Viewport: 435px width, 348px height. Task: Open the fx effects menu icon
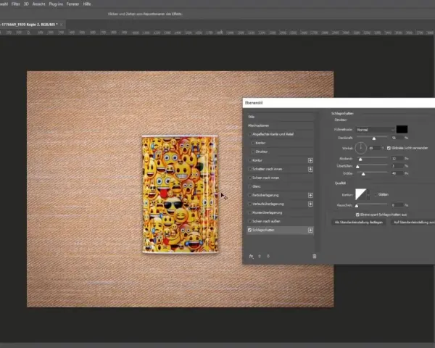click(x=251, y=257)
